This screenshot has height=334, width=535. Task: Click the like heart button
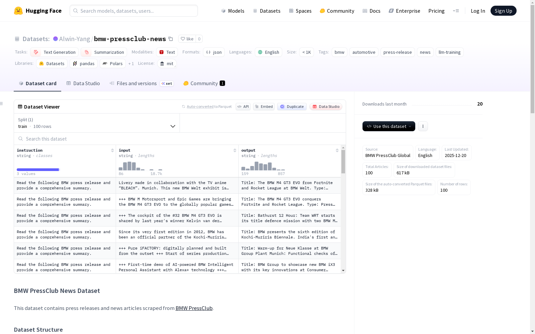[x=187, y=39]
